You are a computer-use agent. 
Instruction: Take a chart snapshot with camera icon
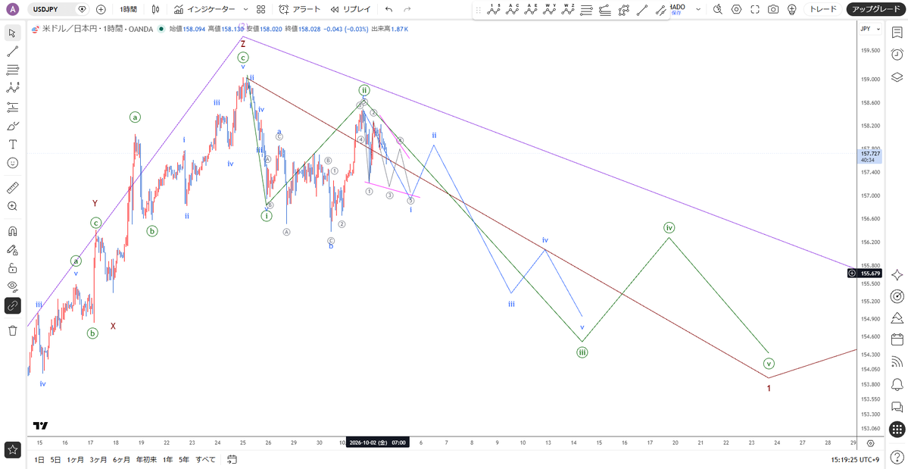click(x=773, y=9)
